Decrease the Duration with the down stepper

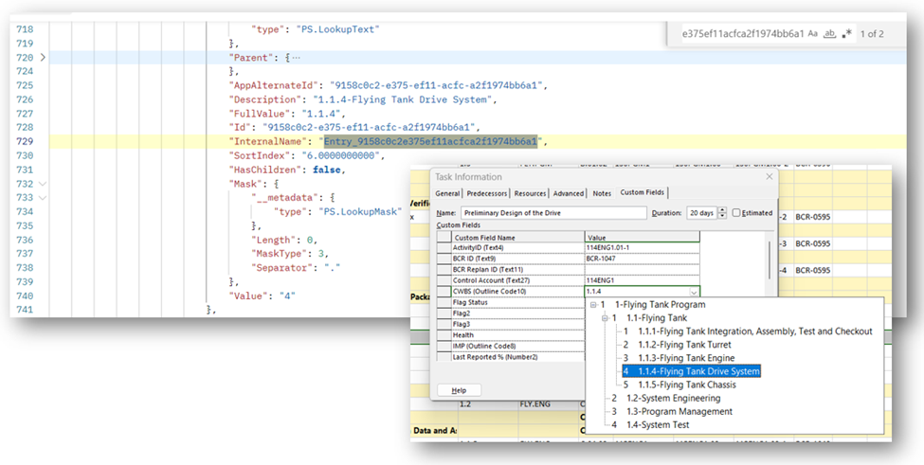723,217
